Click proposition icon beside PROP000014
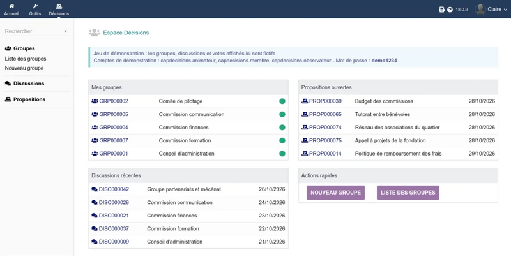511x257 pixels. point(305,154)
